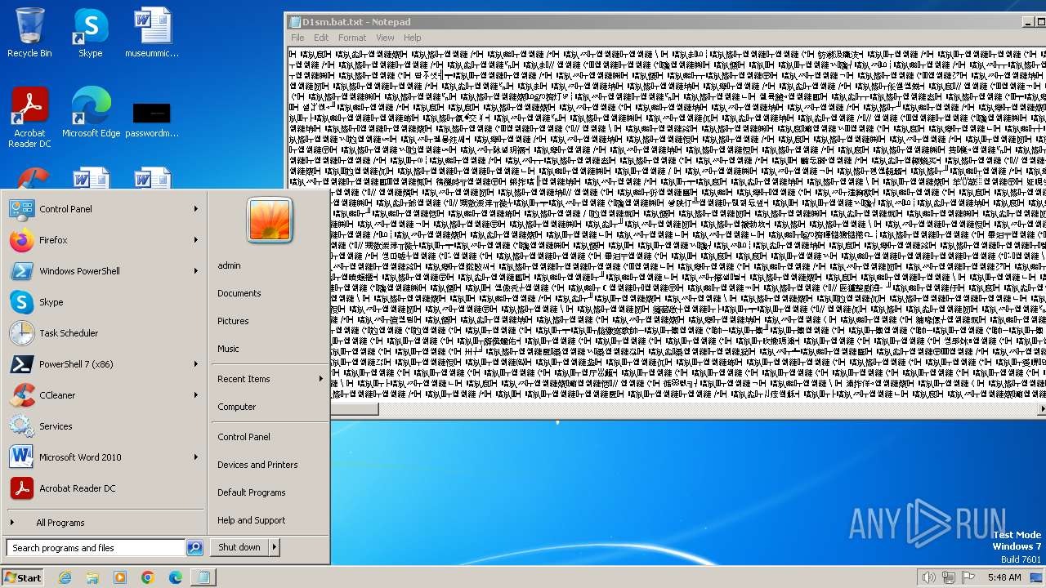Start Skype from the Start menu list
The width and height of the screenshot is (1046, 588).
point(105,302)
